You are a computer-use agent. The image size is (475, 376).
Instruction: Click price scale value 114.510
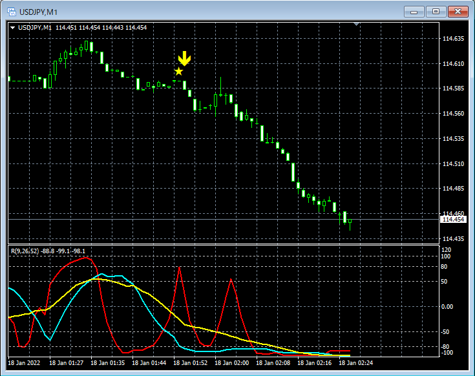click(x=453, y=164)
